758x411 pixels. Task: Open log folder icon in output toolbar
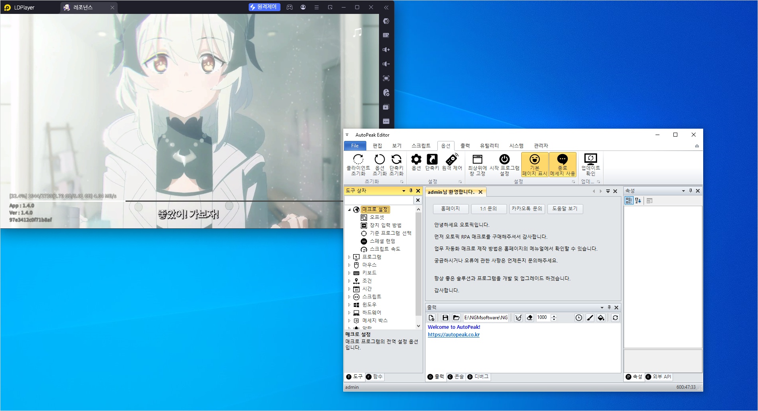click(456, 318)
